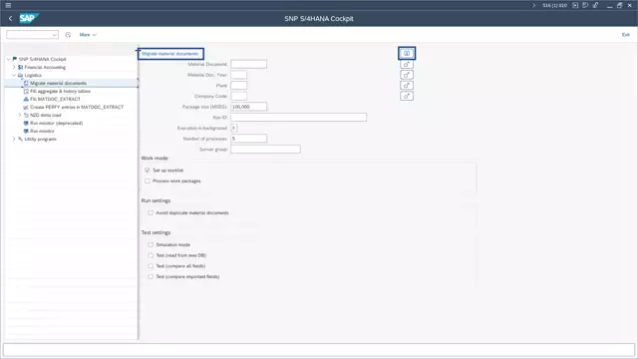This screenshot has height=359, width=638.
Task: Click the Material Document input field
Action: point(248,64)
